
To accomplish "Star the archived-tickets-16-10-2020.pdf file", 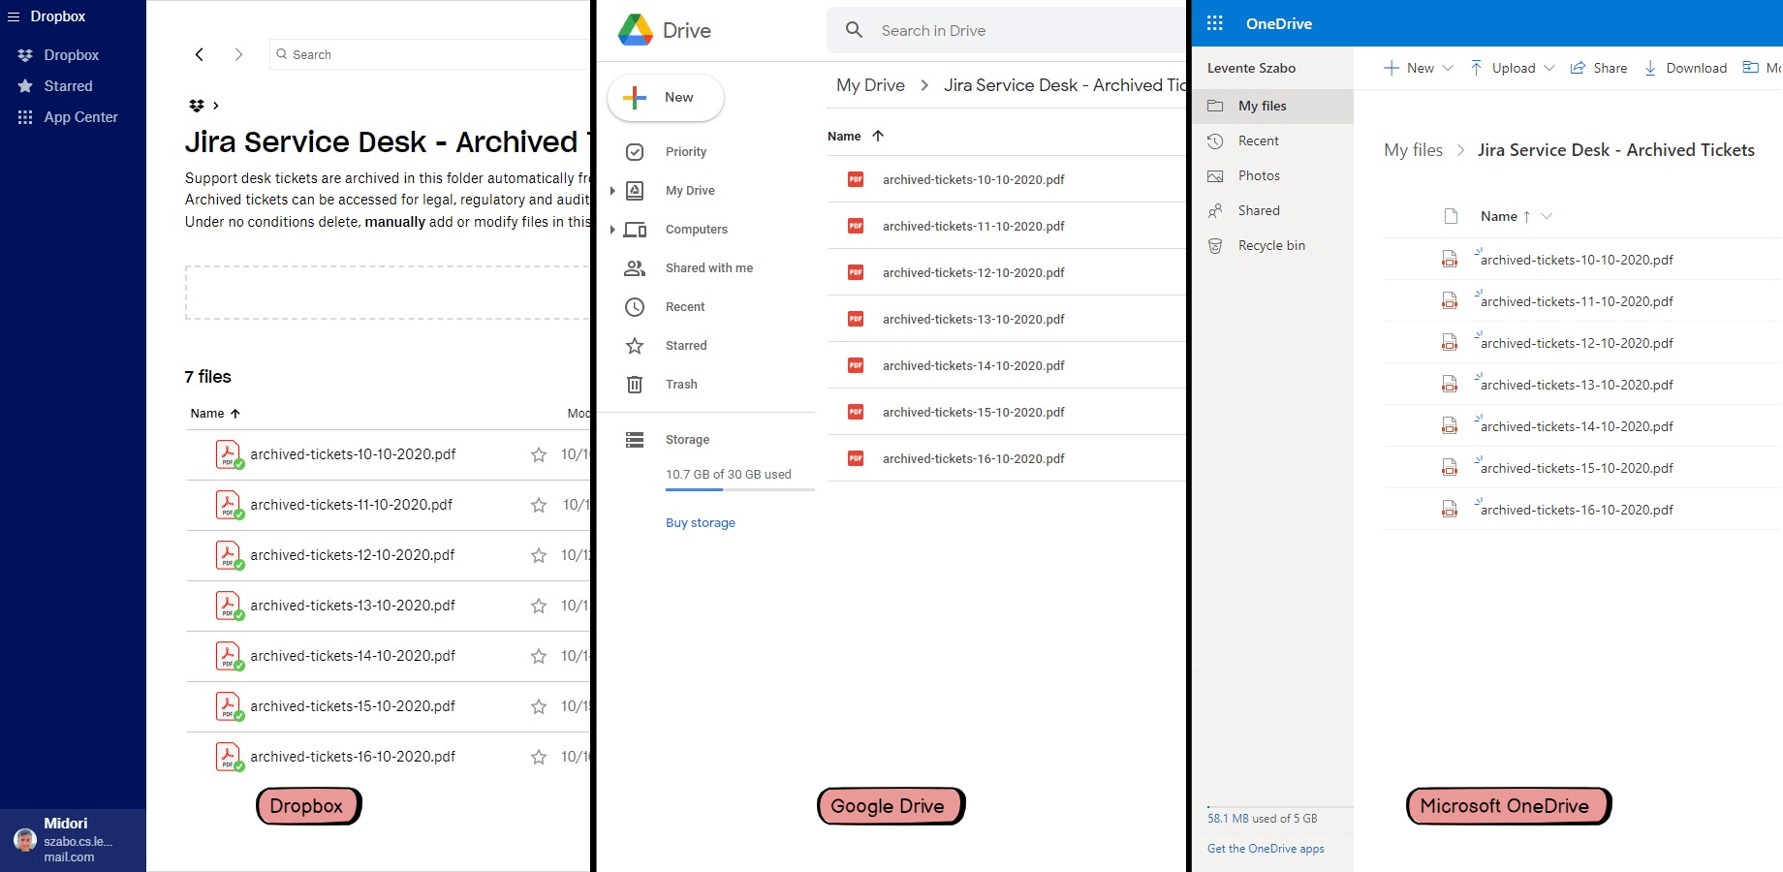I will click(539, 757).
